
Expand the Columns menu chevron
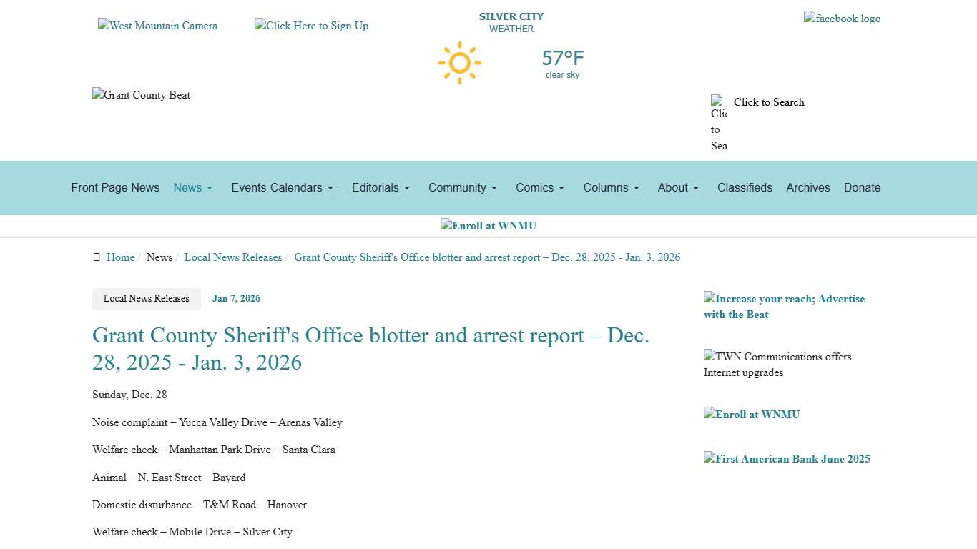(x=636, y=188)
